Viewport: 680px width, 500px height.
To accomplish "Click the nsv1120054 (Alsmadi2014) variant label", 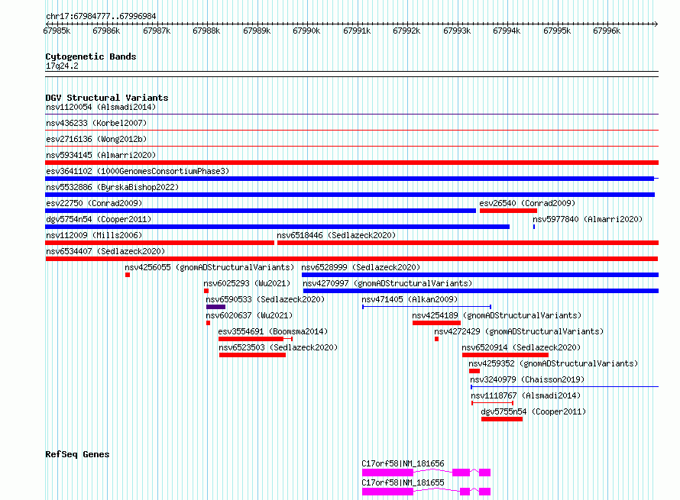I will point(101,107).
